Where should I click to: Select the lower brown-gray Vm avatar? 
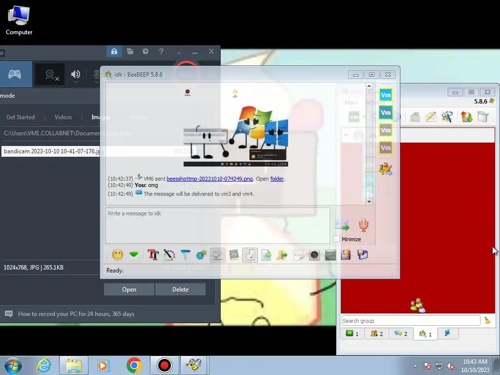pyautogui.click(x=386, y=147)
